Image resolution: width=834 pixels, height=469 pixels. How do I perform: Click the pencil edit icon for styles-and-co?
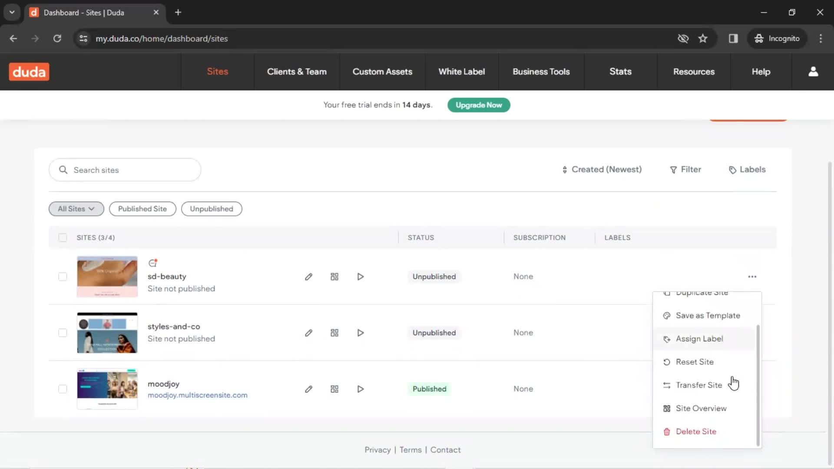308,333
